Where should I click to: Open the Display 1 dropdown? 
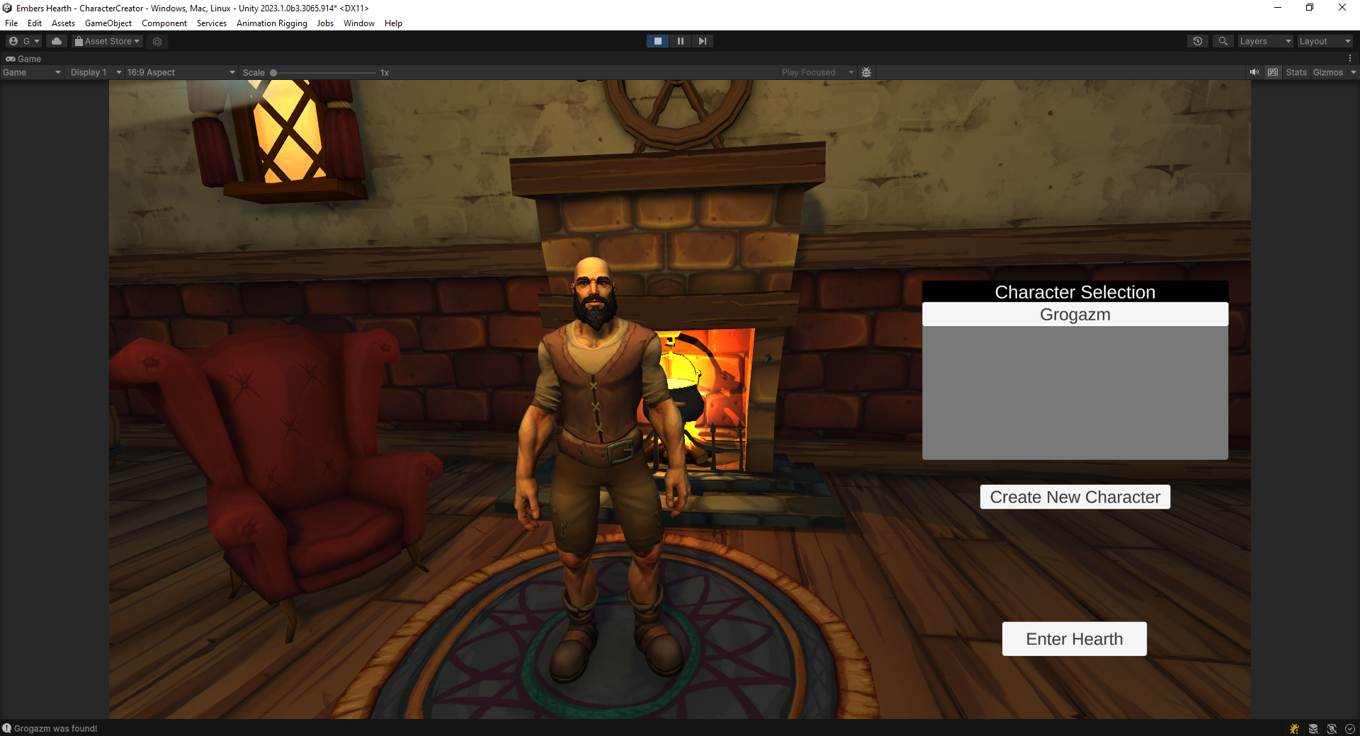tap(96, 72)
